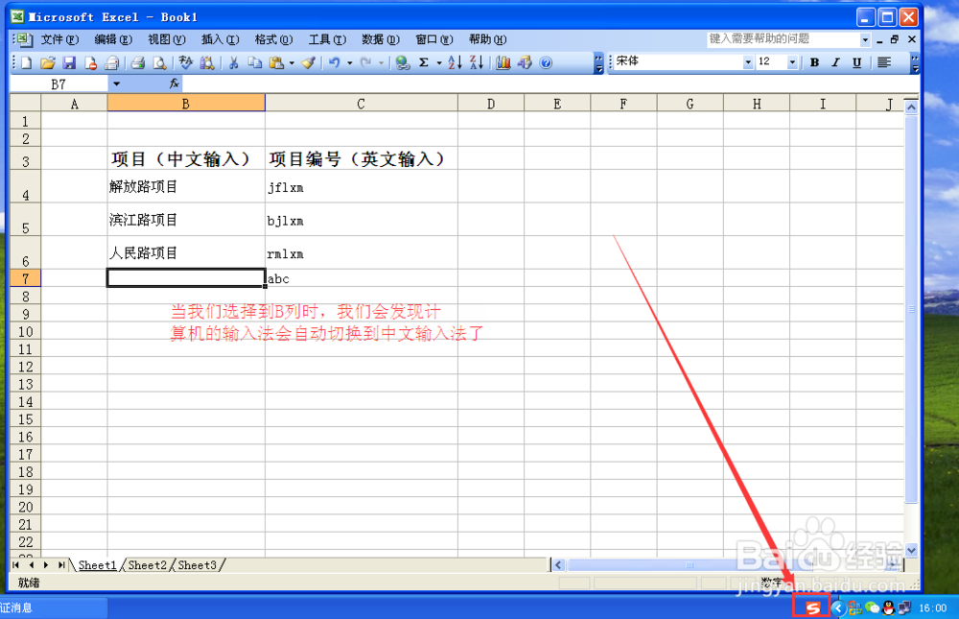Switch to the Sheet2 tab
This screenshot has width=959, height=619.
click(x=148, y=565)
